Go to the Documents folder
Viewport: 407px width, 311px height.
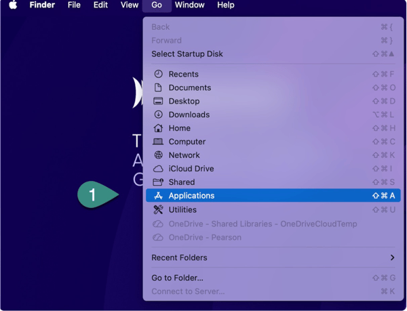(x=273, y=87)
